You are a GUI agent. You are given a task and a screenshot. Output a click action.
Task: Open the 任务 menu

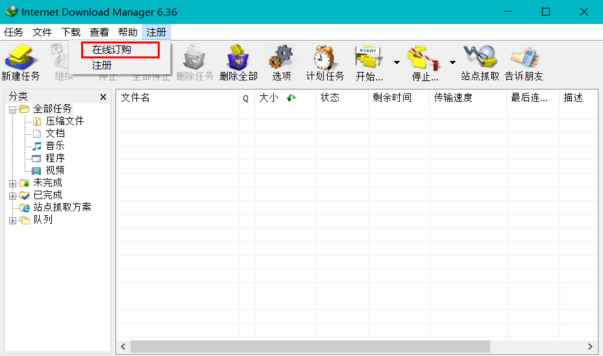coord(14,32)
